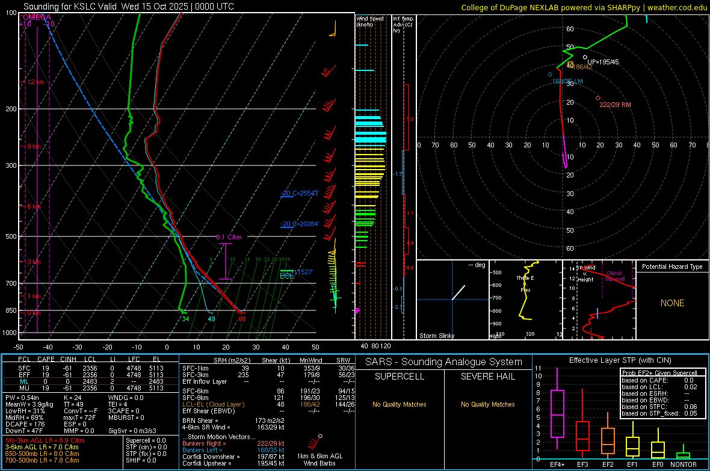Click the surface dewpoint value 34

pos(185,319)
